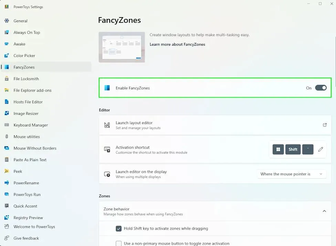Click the Give feedback icon

(x=7, y=238)
